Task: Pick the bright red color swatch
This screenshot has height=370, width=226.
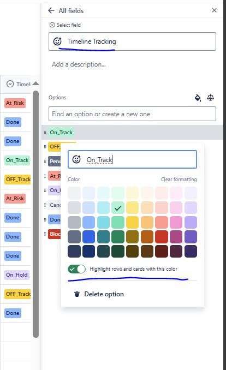Action: pyautogui.click(x=162, y=237)
